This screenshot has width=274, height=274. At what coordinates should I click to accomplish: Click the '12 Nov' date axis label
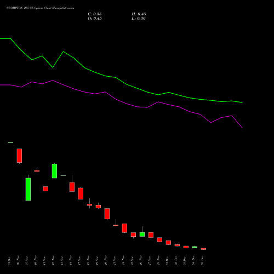coord(53,261)
